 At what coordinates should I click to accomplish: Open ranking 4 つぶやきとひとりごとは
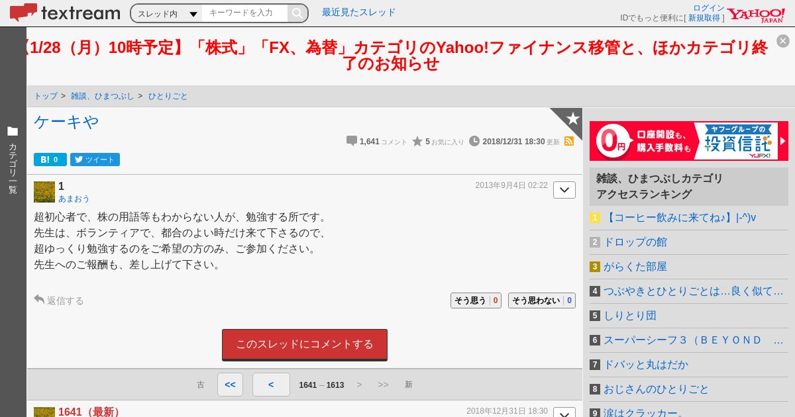coord(694,291)
